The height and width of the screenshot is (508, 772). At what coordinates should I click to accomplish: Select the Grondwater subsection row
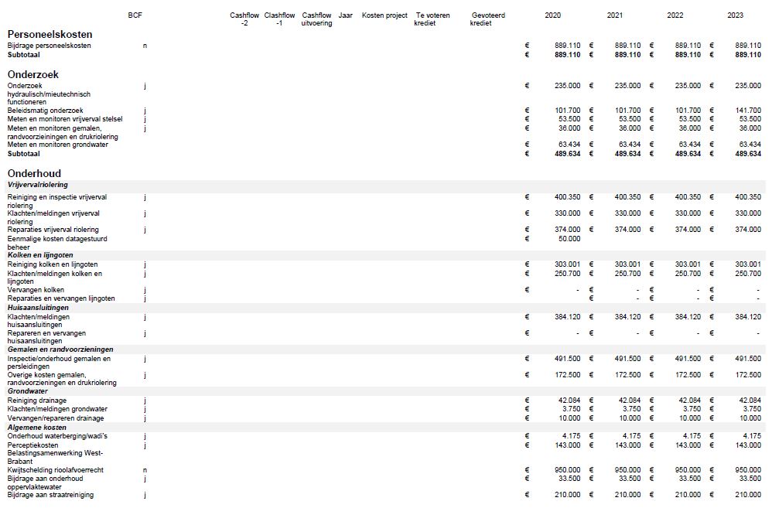(x=28, y=391)
